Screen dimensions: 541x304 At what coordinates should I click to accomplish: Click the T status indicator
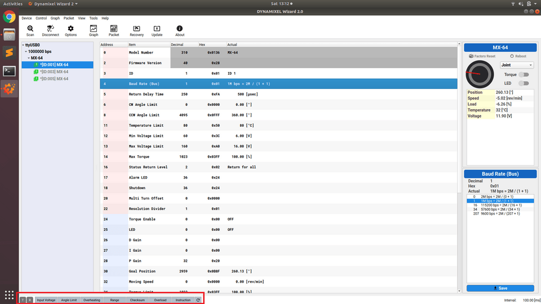(x=23, y=300)
